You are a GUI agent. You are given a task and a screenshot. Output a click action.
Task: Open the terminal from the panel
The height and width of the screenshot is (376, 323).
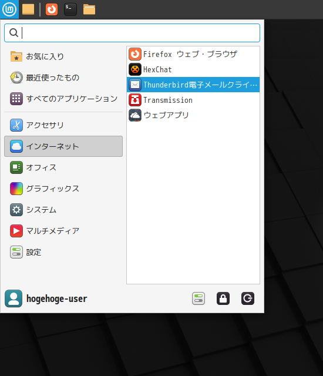click(70, 9)
